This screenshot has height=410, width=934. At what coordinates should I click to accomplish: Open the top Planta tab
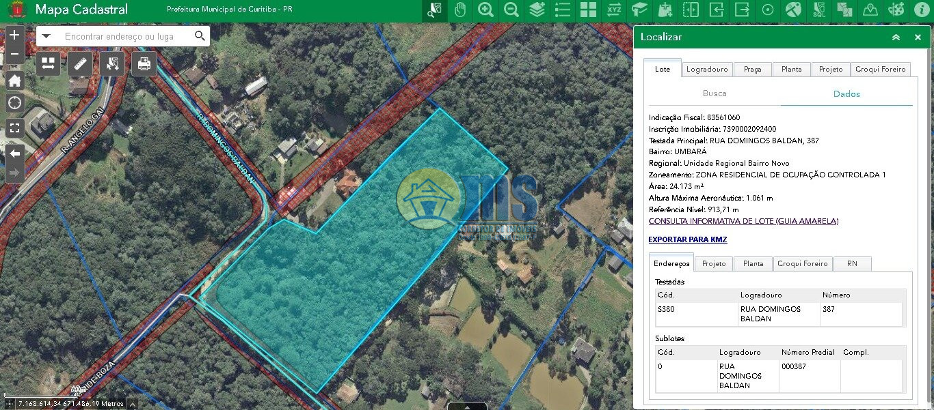[792, 70]
